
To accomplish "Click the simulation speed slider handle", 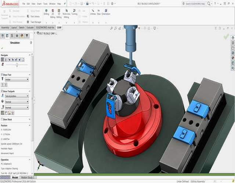I will pyautogui.click(x=17, y=64).
